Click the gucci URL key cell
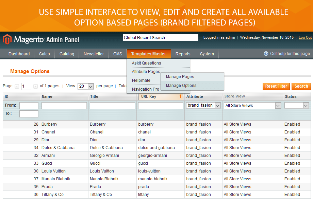The image size is (313, 199). 161,163
